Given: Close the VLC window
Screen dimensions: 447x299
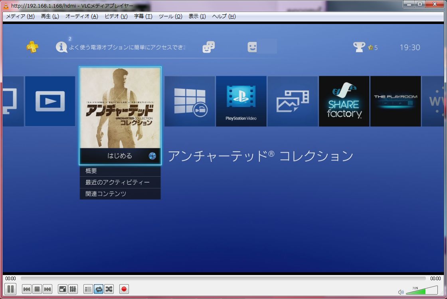Looking at the screenshot, I should point(435,4).
